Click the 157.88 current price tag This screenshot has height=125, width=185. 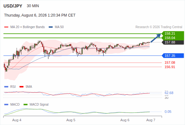tap(173, 42)
